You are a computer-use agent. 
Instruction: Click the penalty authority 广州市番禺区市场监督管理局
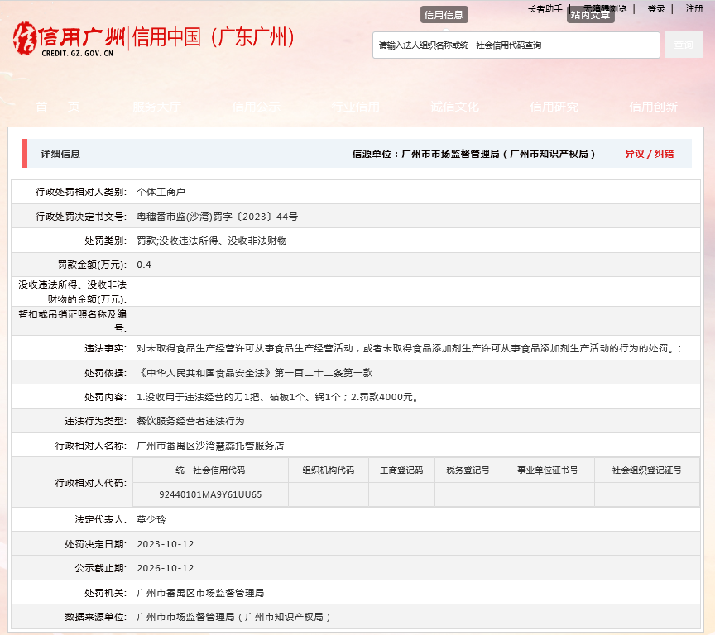tap(200, 593)
